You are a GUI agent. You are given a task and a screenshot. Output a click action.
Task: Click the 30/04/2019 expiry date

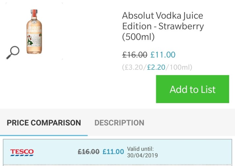click(142, 155)
